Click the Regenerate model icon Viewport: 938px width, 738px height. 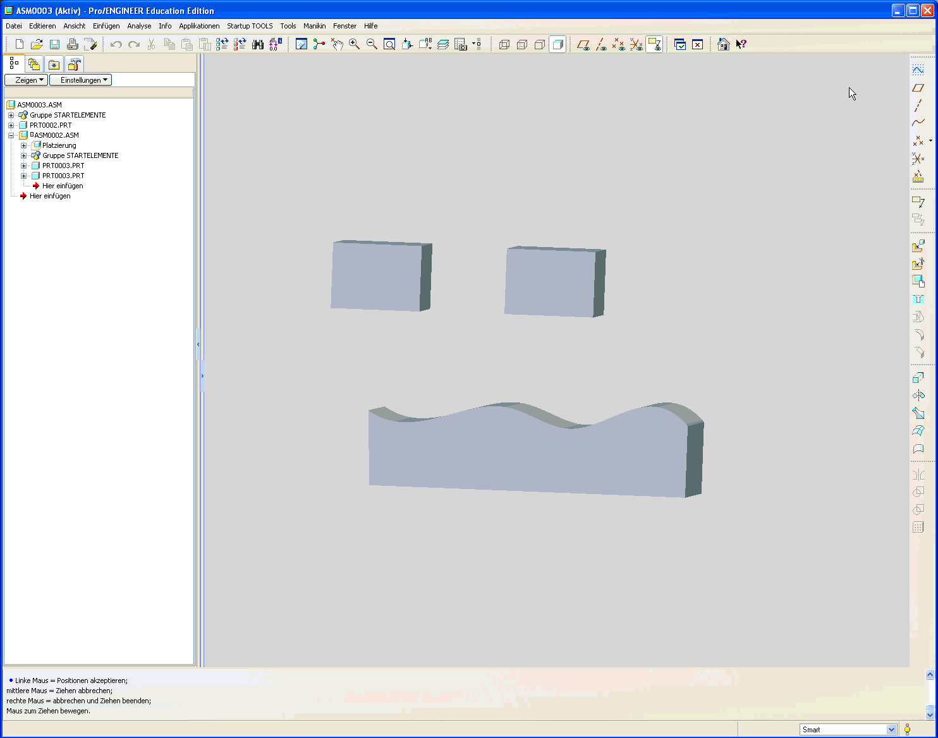[222, 44]
